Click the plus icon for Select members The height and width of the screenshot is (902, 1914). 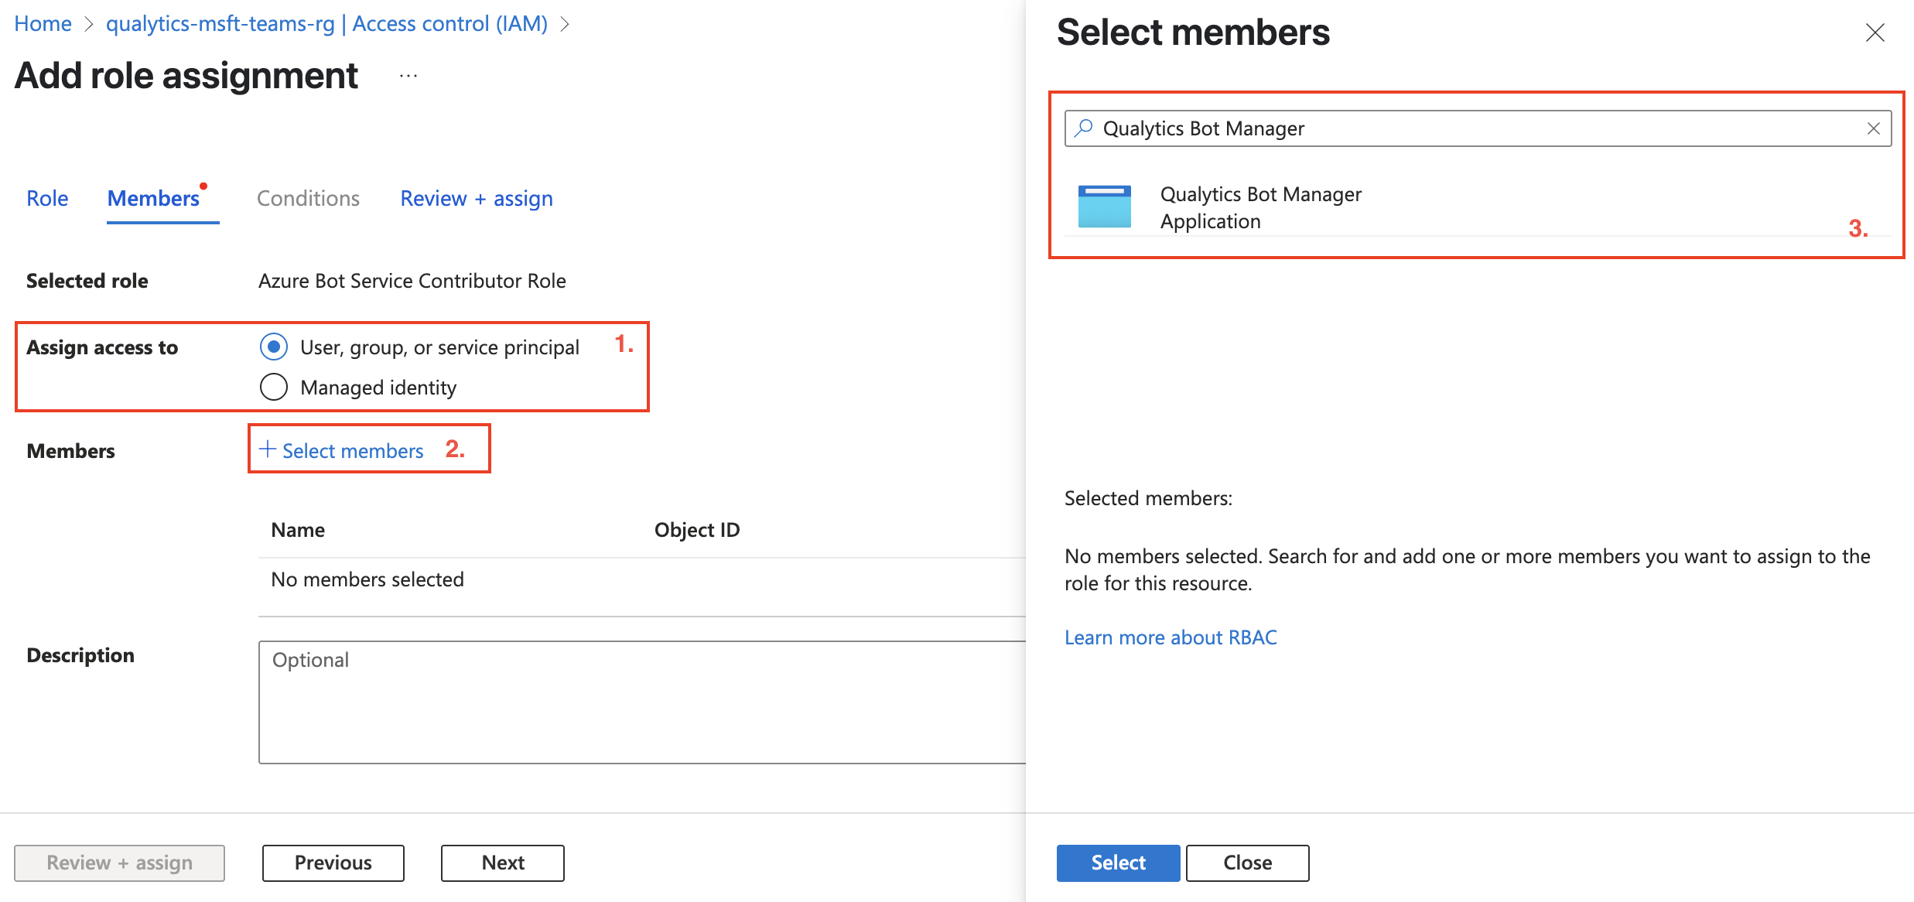[x=268, y=449]
